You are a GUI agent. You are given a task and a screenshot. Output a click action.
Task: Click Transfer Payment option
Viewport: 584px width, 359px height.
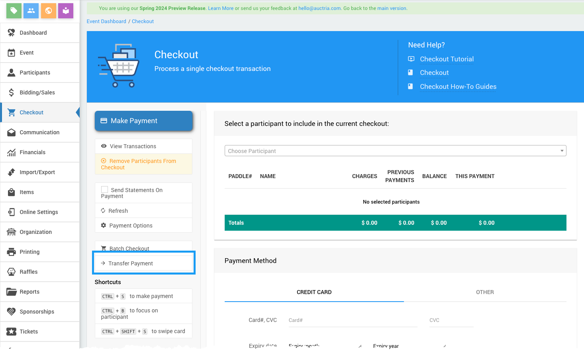131,263
